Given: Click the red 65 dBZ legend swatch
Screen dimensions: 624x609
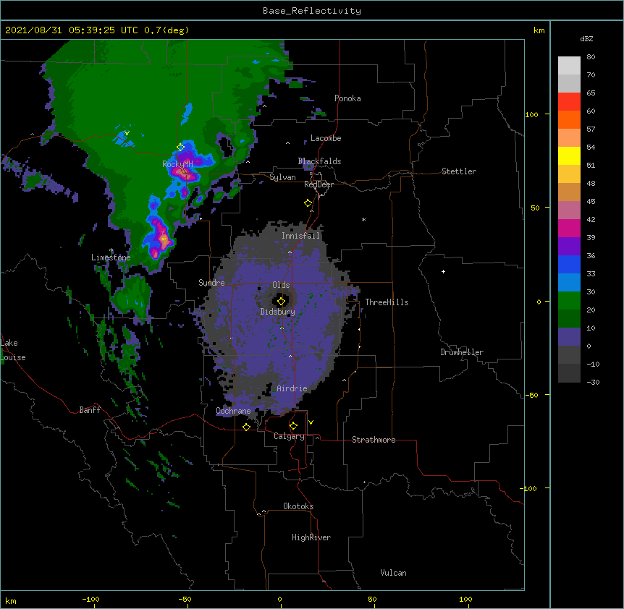Looking at the screenshot, I should point(569,102).
